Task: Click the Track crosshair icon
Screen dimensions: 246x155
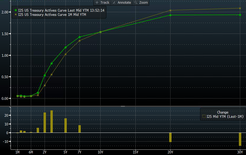Action: click(97, 3)
